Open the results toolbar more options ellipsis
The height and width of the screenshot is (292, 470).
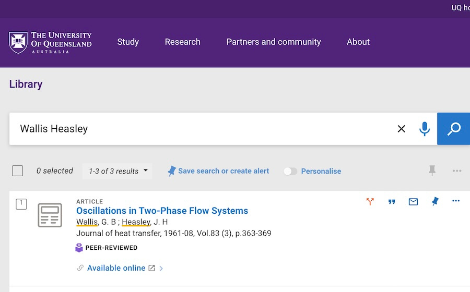coord(457,171)
